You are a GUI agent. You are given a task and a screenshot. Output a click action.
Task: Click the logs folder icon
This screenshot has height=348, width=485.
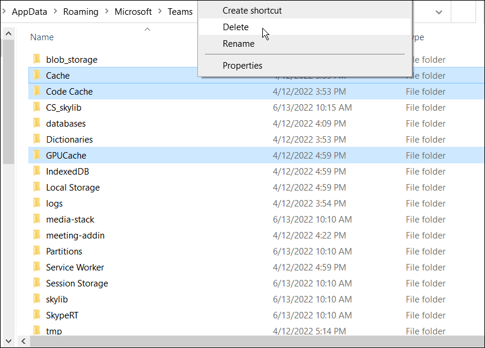coord(37,202)
